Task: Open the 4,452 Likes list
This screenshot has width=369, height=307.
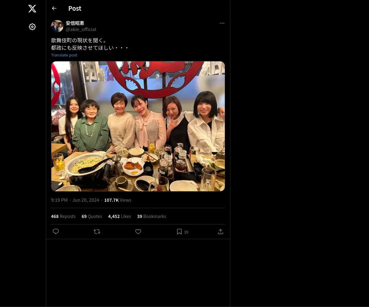Action: pyautogui.click(x=119, y=216)
